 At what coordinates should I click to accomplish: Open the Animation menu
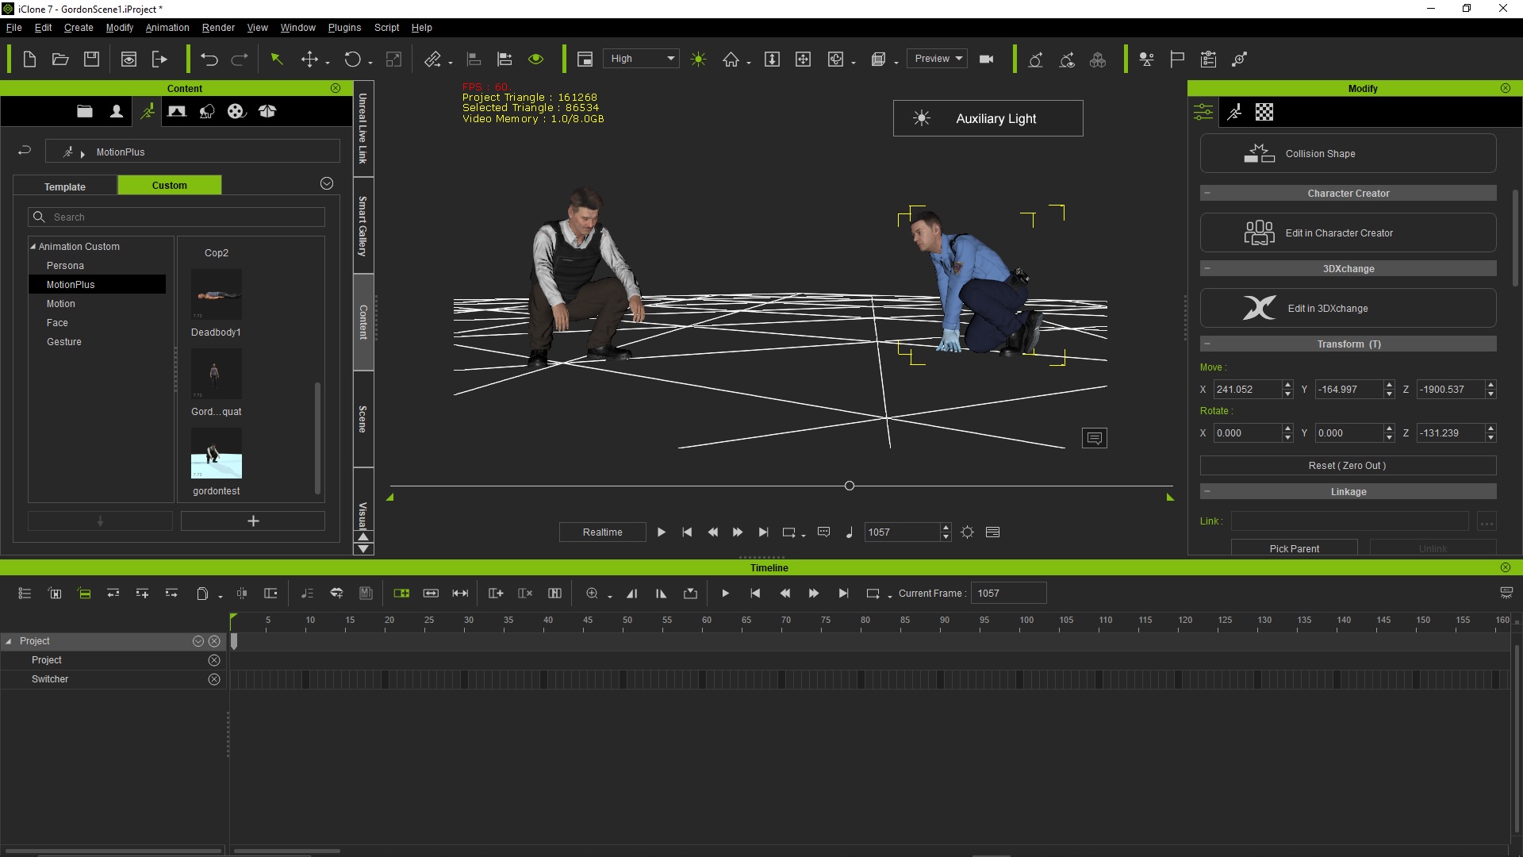(x=167, y=27)
